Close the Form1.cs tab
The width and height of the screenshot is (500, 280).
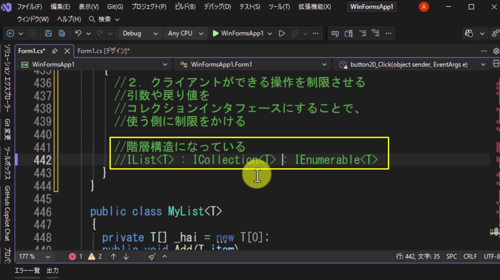click(67, 51)
